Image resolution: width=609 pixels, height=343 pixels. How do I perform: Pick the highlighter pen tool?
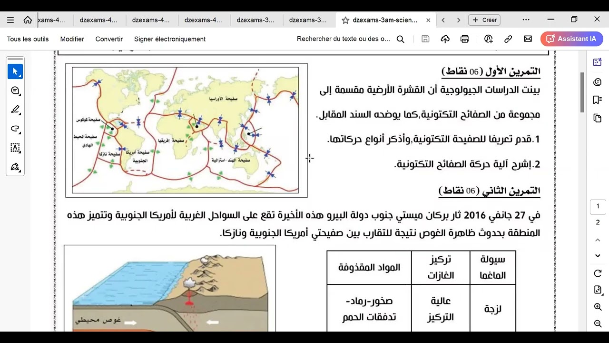[15, 110]
